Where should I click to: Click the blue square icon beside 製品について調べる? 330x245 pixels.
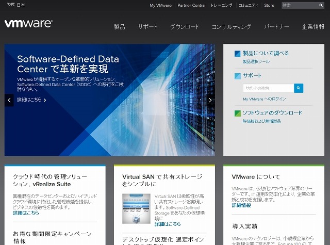click(x=238, y=54)
